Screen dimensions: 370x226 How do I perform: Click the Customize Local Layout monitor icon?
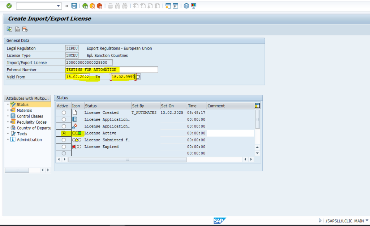tap(194, 6)
